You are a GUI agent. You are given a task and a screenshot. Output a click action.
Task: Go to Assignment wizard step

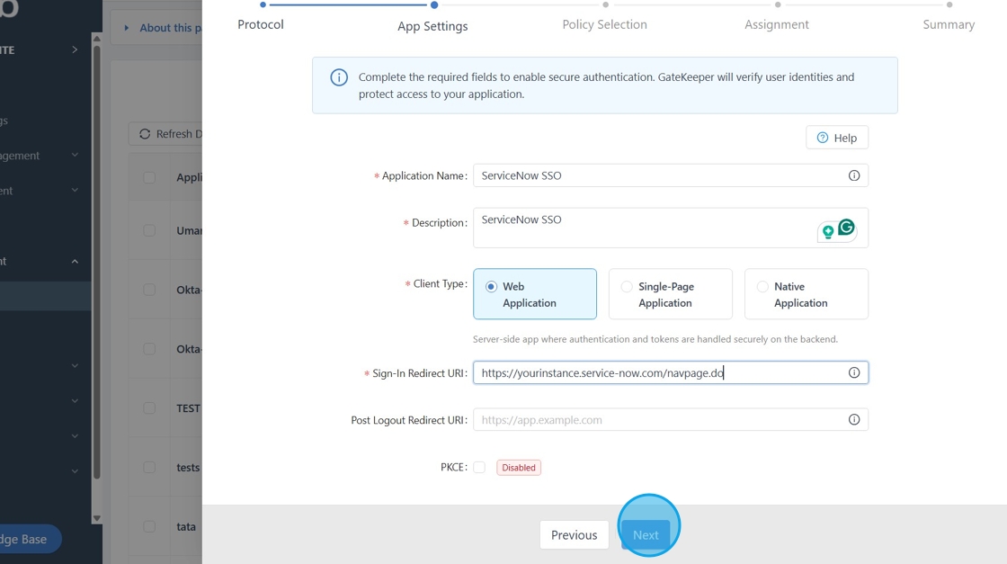click(777, 24)
